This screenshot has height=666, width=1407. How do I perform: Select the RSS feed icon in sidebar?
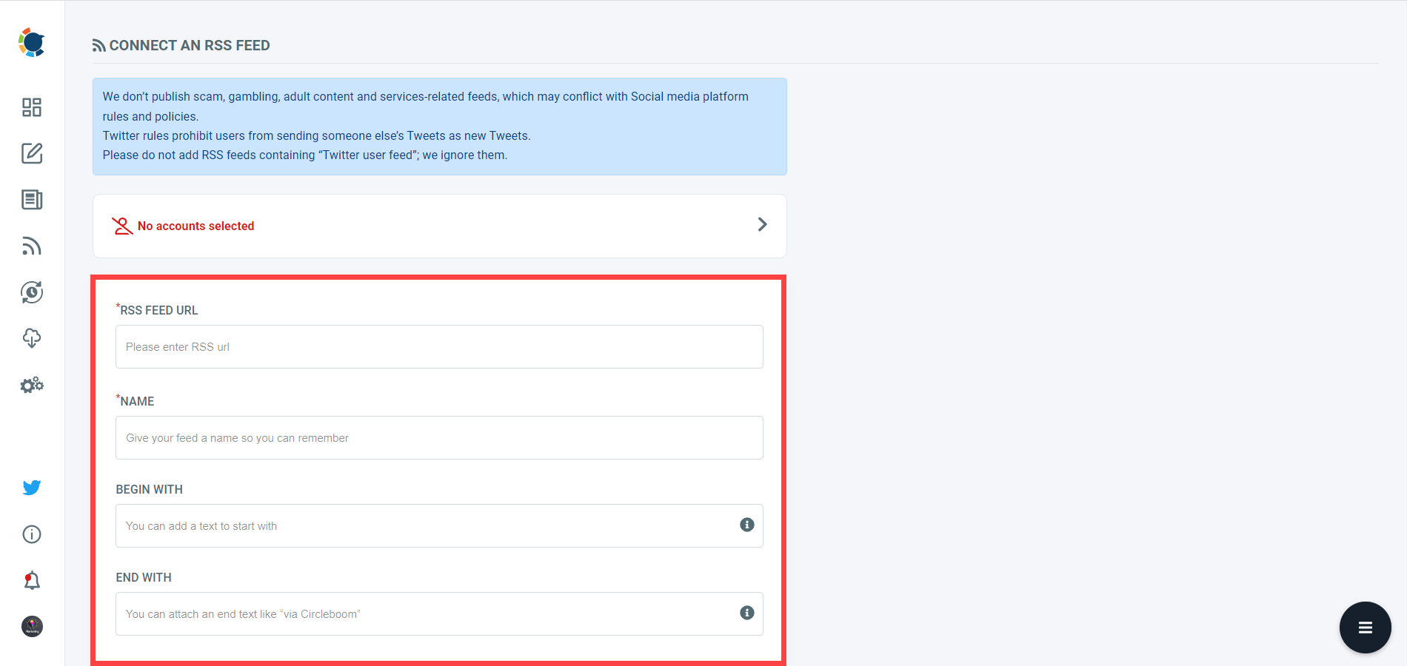[x=31, y=246]
